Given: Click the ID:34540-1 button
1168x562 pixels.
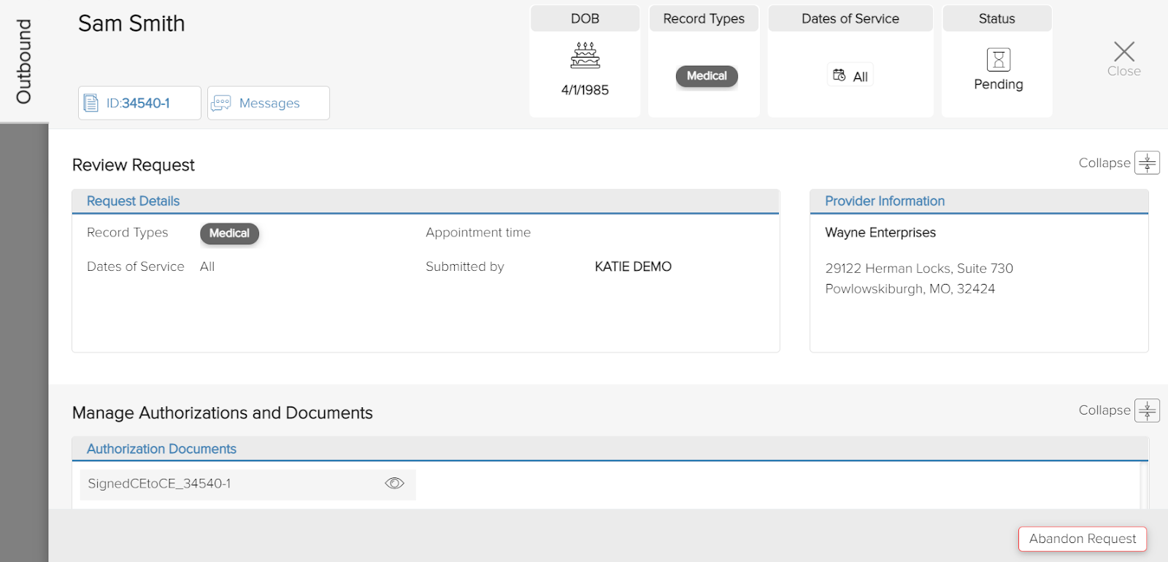Looking at the screenshot, I should [x=139, y=103].
